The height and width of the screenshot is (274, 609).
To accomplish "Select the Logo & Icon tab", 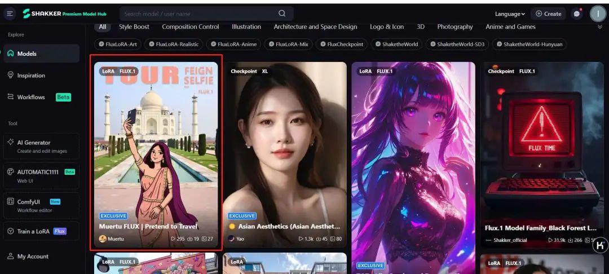I will [x=387, y=26].
